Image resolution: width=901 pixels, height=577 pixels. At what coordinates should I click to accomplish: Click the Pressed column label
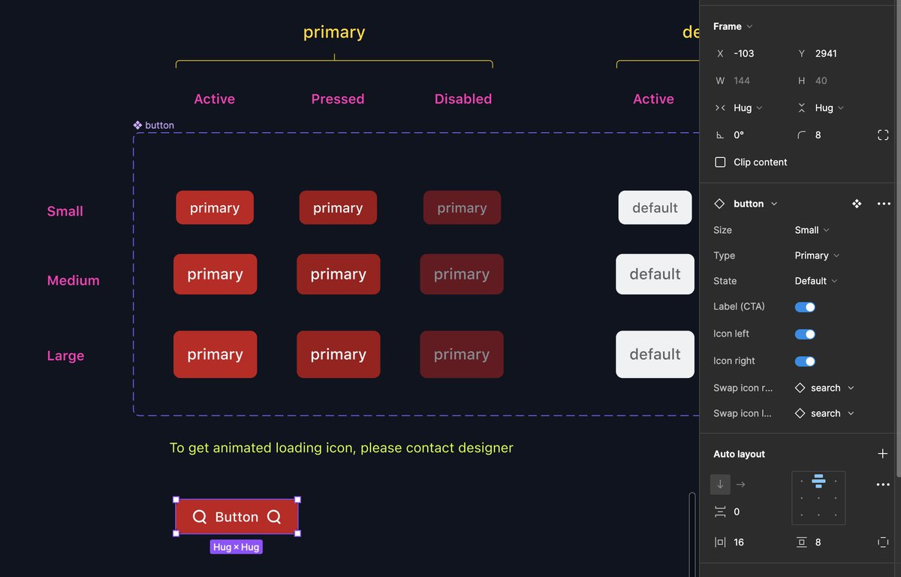338,99
